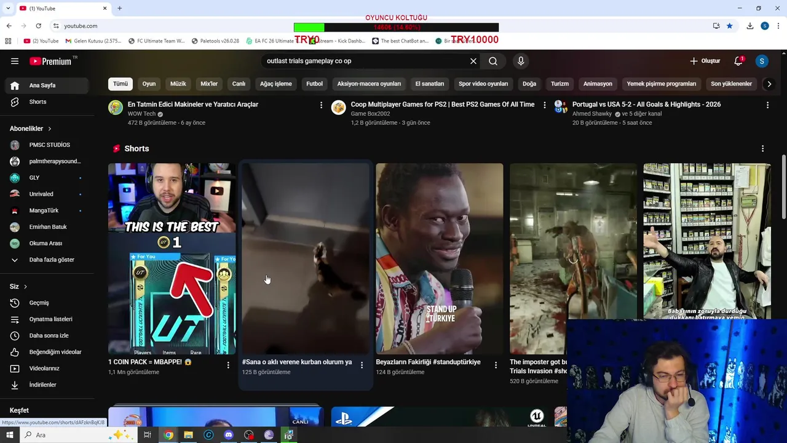Open the Unrivaled subscription

tap(47, 194)
